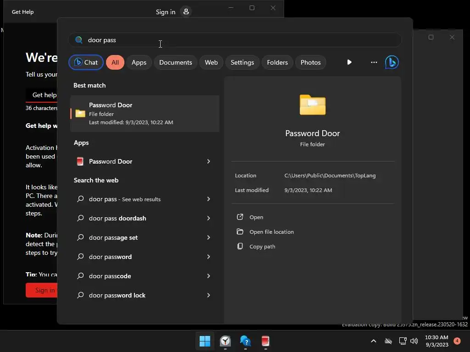Click Sign in in Get Help title bar
The height and width of the screenshot is (352, 470).
165,12
